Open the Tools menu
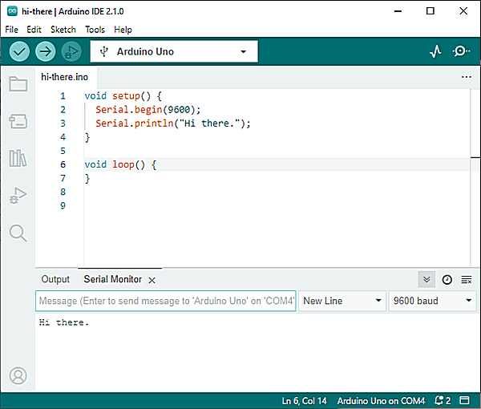481x409 pixels. pyautogui.click(x=95, y=30)
